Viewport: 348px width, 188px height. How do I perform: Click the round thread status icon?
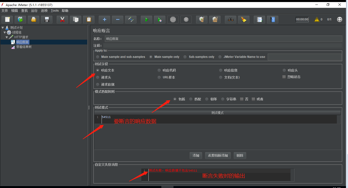pyautogui.click(x=340, y=19)
